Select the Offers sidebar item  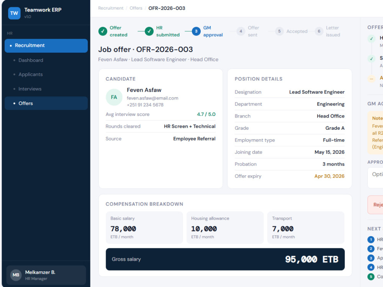click(x=46, y=103)
